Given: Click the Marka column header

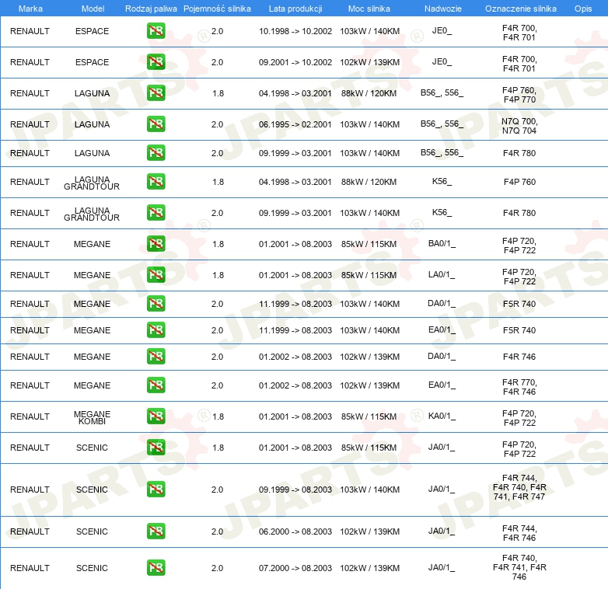Looking at the screenshot, I should [30, 8].
